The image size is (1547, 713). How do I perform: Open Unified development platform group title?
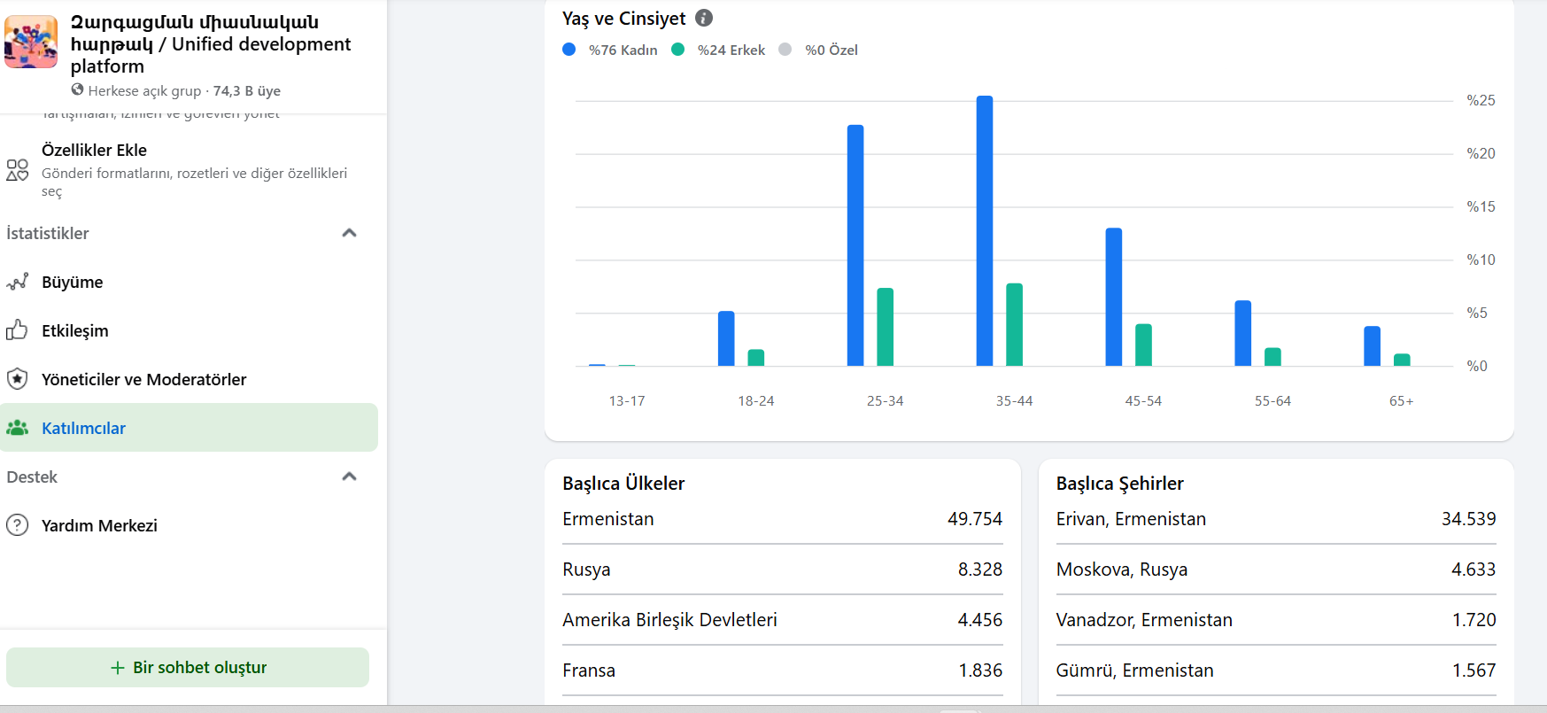click(211, 44)
